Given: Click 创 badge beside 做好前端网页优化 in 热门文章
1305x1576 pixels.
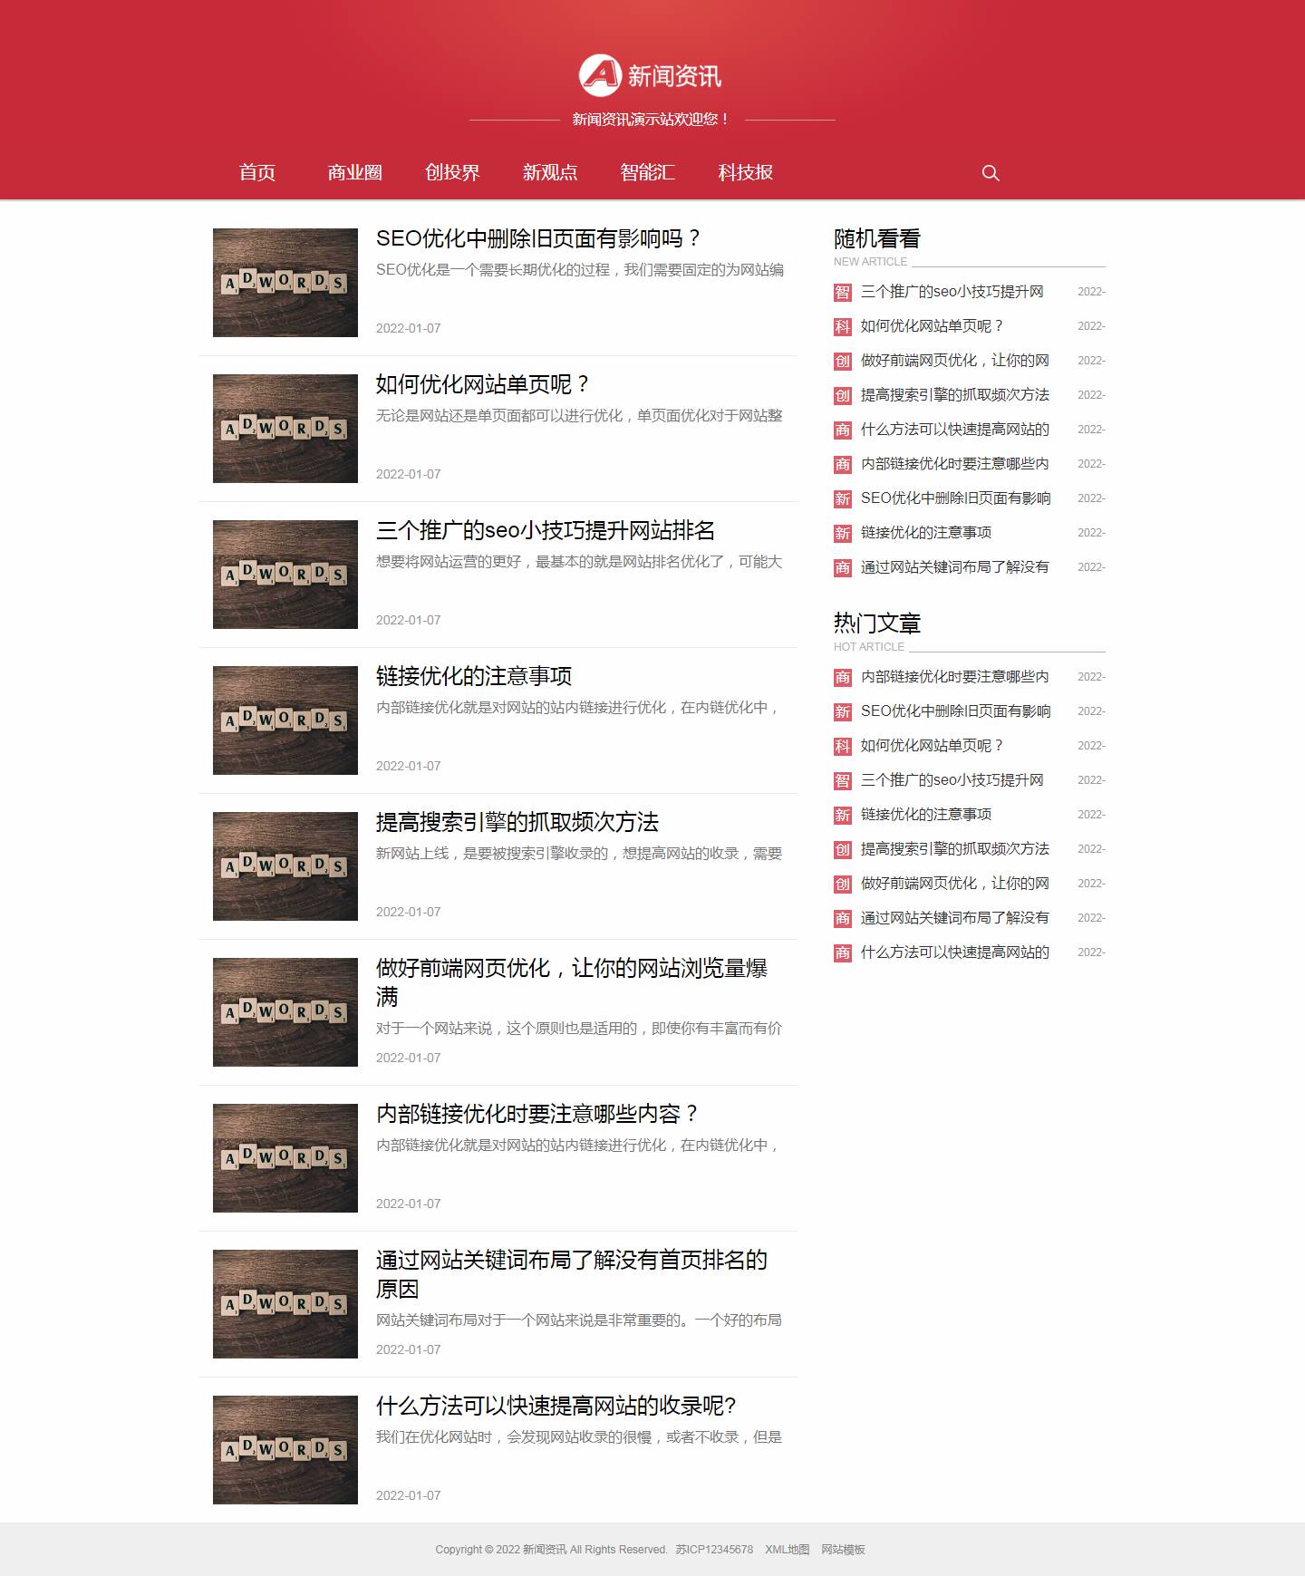Looking at the screenshot, I should point(843,884).
